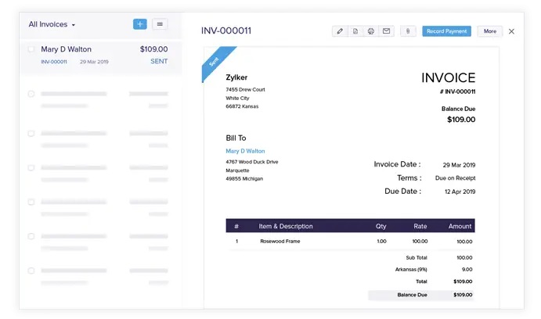The height and width of the screenshot is (319, 541).
Task: Open the More actions dropdown
Action: coord(489,31)
